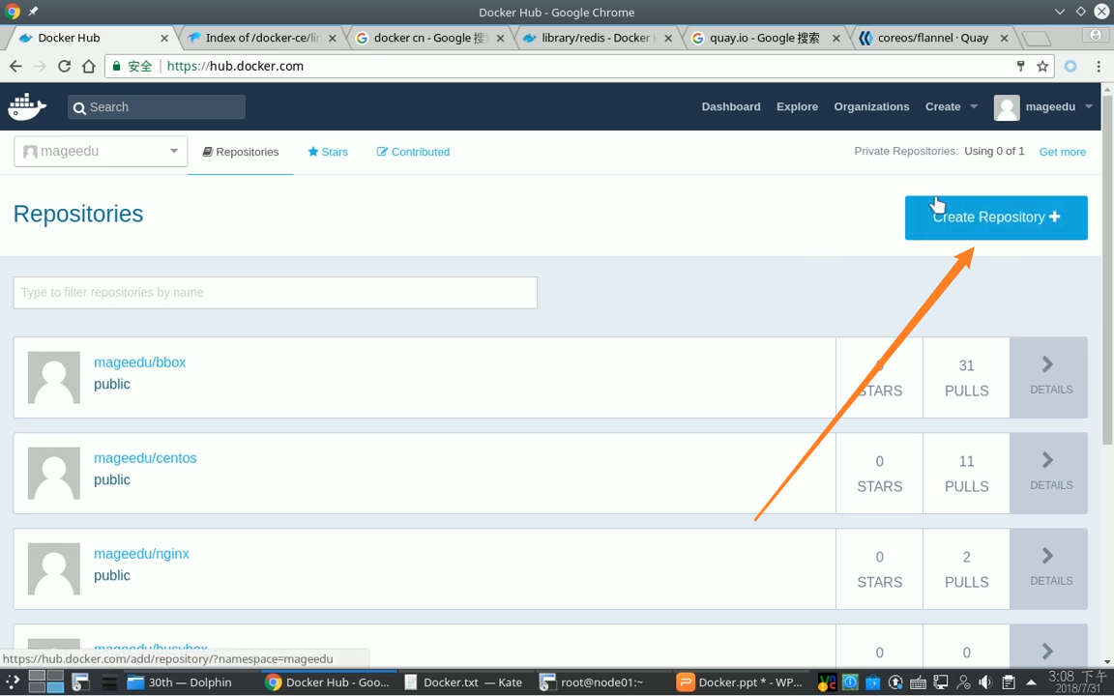Open Chrome three-dot menu
The height and width of the screenshot is (696, 1114).
(1099, 66)
